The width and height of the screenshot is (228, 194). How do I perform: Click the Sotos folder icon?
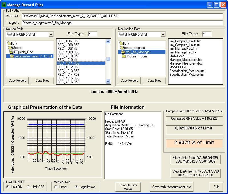[10, 47]
